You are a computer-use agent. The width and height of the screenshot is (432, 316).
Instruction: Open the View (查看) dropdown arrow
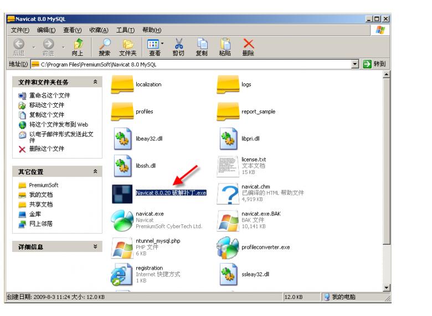162,44
